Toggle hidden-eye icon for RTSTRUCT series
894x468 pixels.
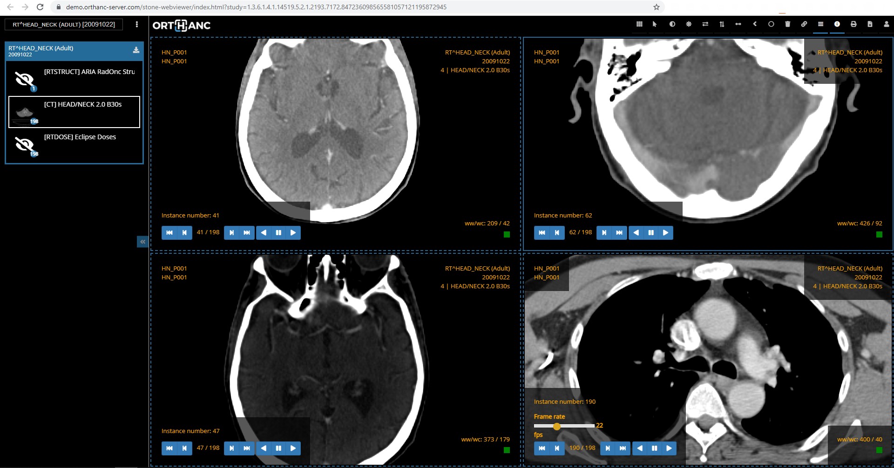point(25,80)
